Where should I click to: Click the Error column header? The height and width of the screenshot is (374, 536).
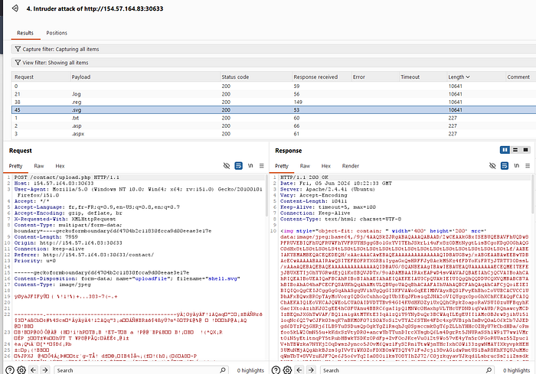pyautogui.click(x=375, y=76)
